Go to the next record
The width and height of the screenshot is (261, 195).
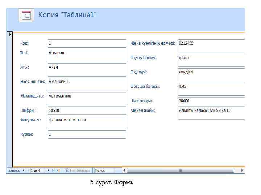49,170
